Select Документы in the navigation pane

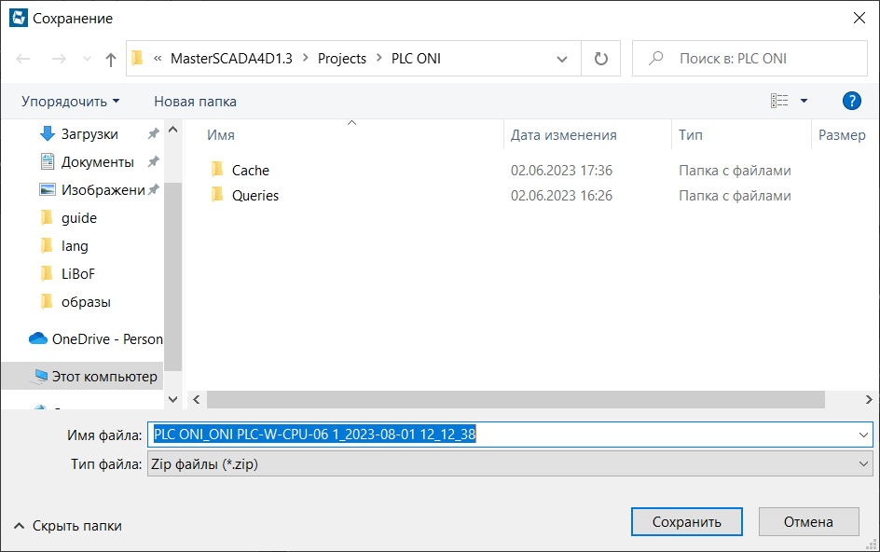(97, 161)
